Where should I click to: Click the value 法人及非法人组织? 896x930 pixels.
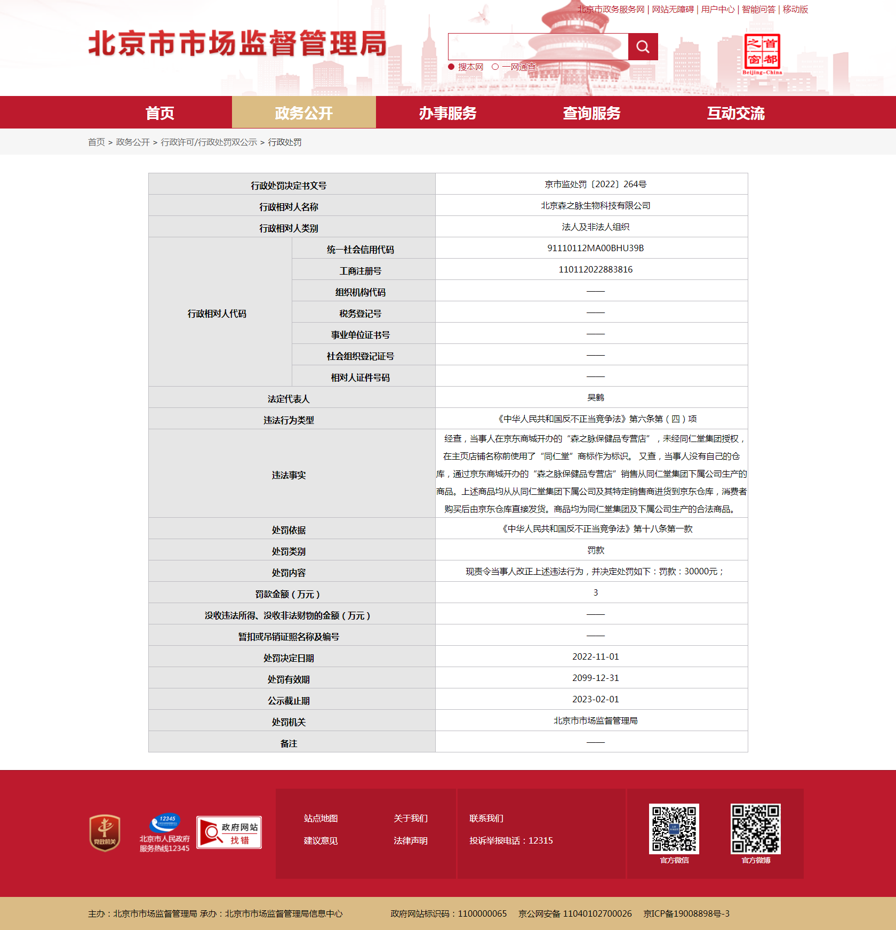(x=595, y=227)
